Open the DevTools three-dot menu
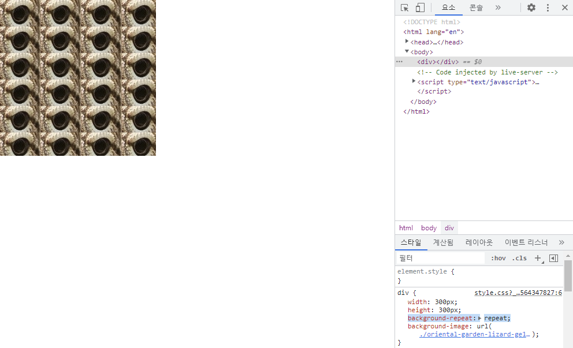 [x=548, y=8]
